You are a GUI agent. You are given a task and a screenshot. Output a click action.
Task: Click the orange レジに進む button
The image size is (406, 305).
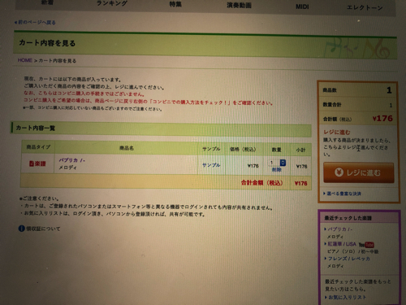358,172
